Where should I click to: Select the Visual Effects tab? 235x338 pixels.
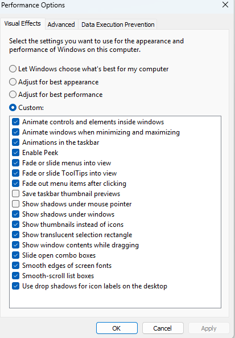point(22,23)
